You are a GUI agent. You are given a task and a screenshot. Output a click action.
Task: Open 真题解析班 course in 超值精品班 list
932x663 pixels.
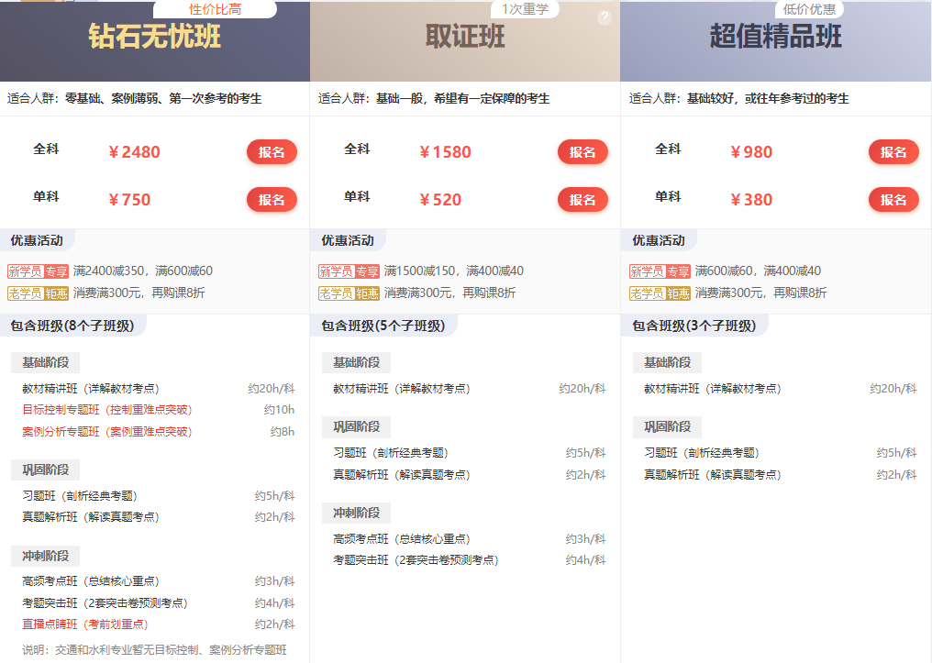712,475
